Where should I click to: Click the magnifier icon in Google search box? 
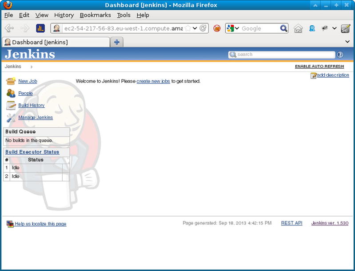pyautogui.click(x=283, y=28)
